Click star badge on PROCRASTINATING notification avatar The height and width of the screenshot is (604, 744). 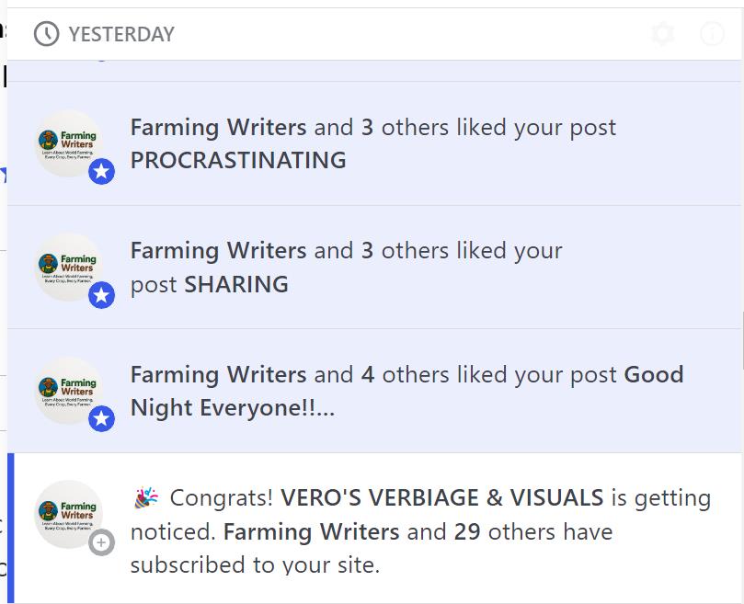click(101, 171)
